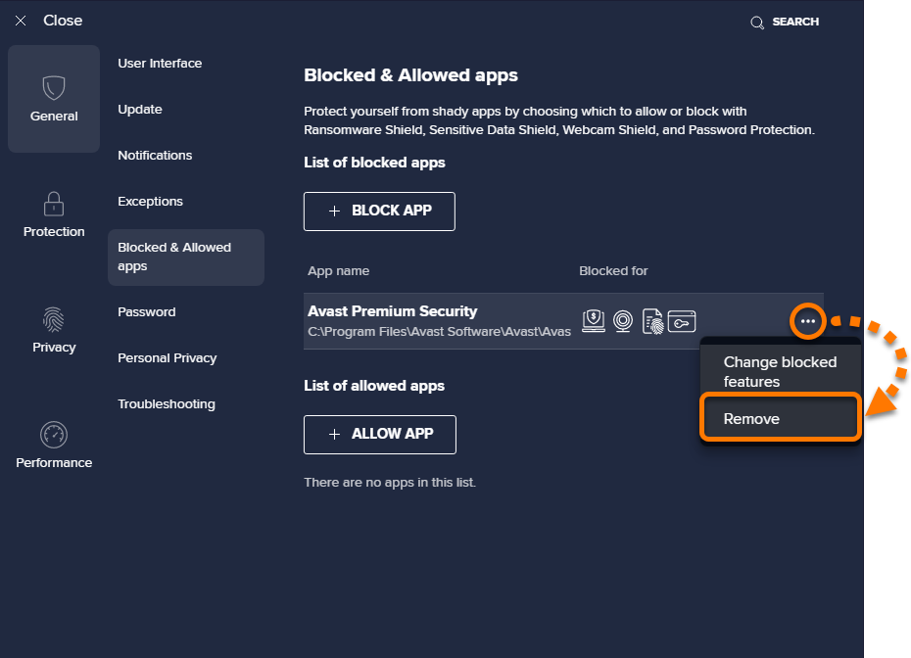This screenshot has width=911, height=658.
Task: Click the BLOCK APP button
Action: click(x=379, y=211)
